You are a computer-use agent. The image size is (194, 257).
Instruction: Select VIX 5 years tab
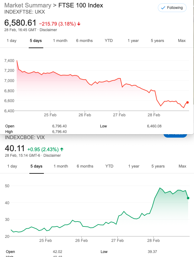[x=158, y=166]
